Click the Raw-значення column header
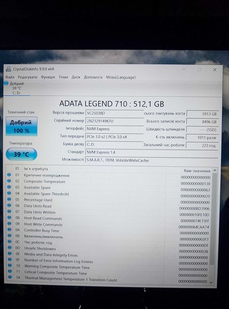Screen dimensions: 229x309 coord(197,171)
